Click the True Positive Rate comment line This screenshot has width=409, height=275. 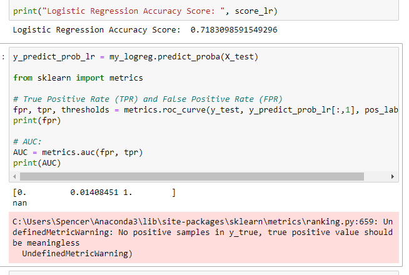point(148,99)
